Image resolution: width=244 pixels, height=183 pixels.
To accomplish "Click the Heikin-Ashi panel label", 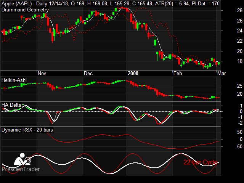I will tap(14, 80).
